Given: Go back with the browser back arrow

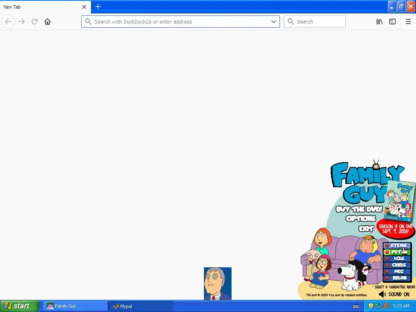Looking at the screenshot, I should click(8, 22).
